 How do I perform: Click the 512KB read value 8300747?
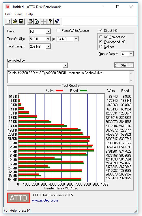(125, 139)
